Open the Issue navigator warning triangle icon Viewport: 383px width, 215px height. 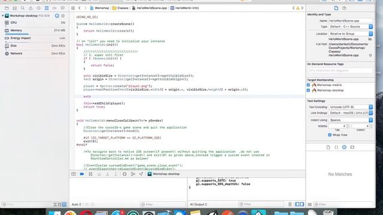click(31, 8)
